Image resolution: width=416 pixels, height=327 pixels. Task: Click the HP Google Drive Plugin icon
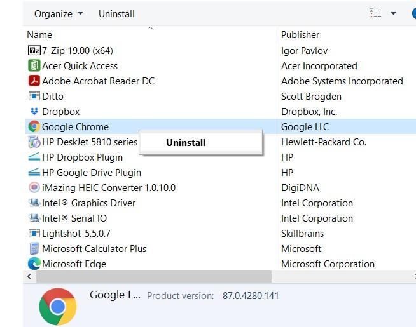pyautogui.click(x=34, y=172)
